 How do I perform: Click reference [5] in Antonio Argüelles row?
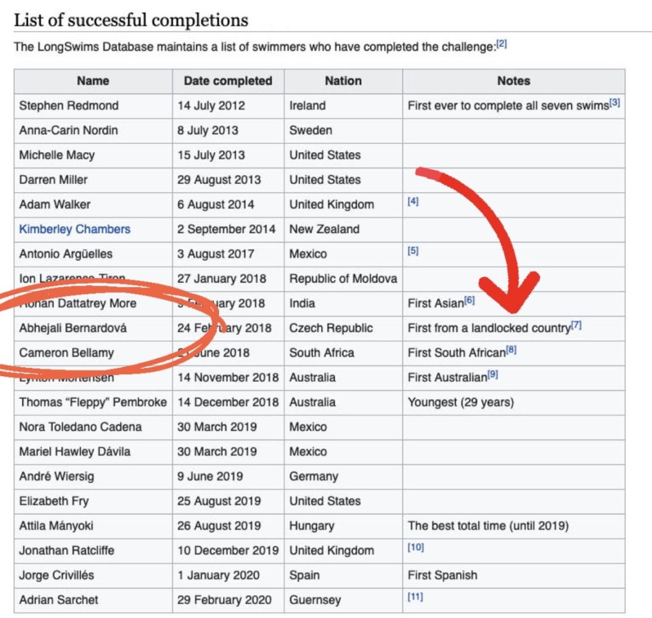point(413,251)
